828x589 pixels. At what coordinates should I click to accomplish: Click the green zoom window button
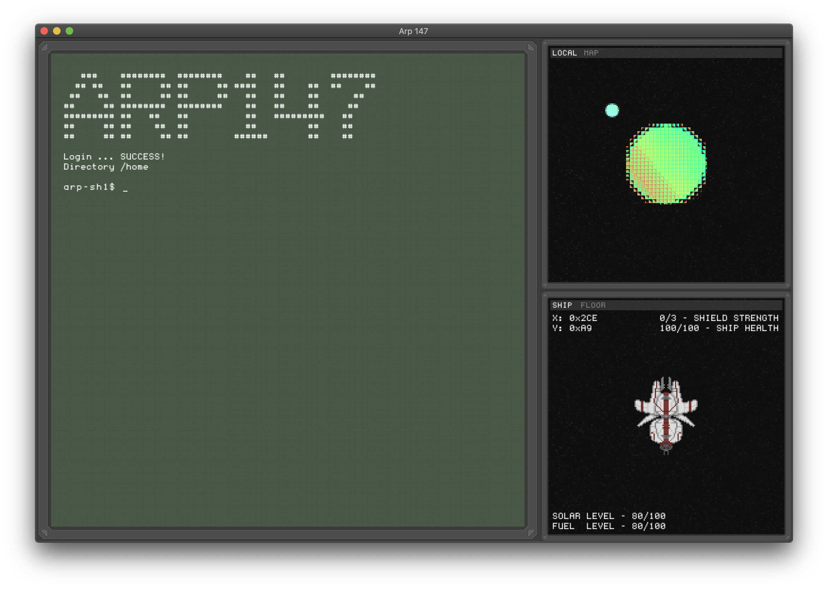coord(69,31)
